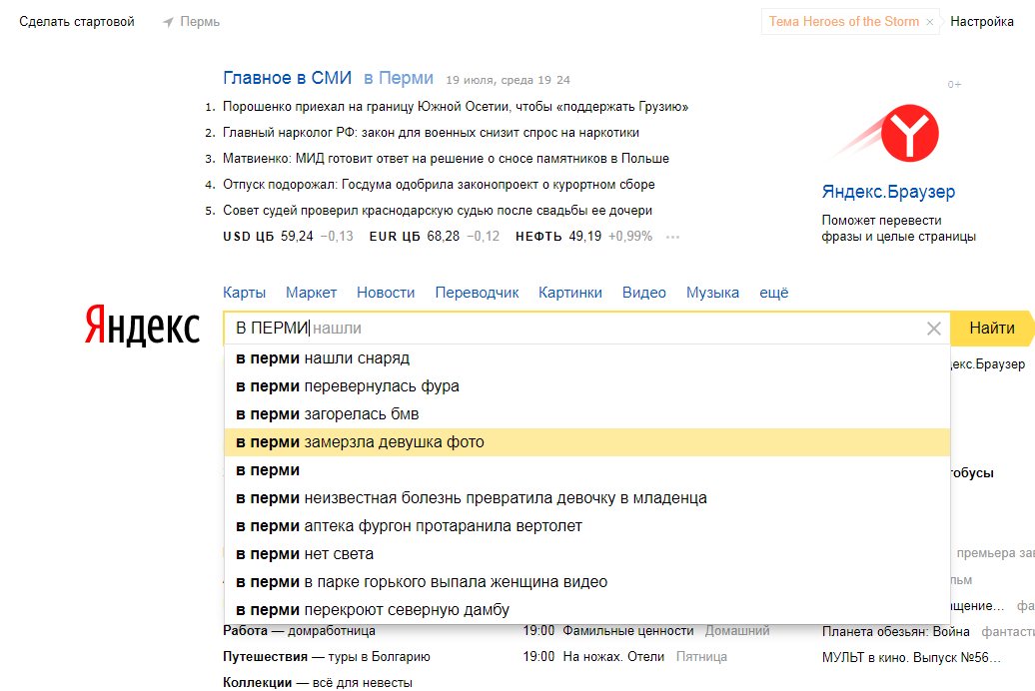Open the Переводчик service
The width and height of the screenshot is (1035, 691).
tap(477, 293)
